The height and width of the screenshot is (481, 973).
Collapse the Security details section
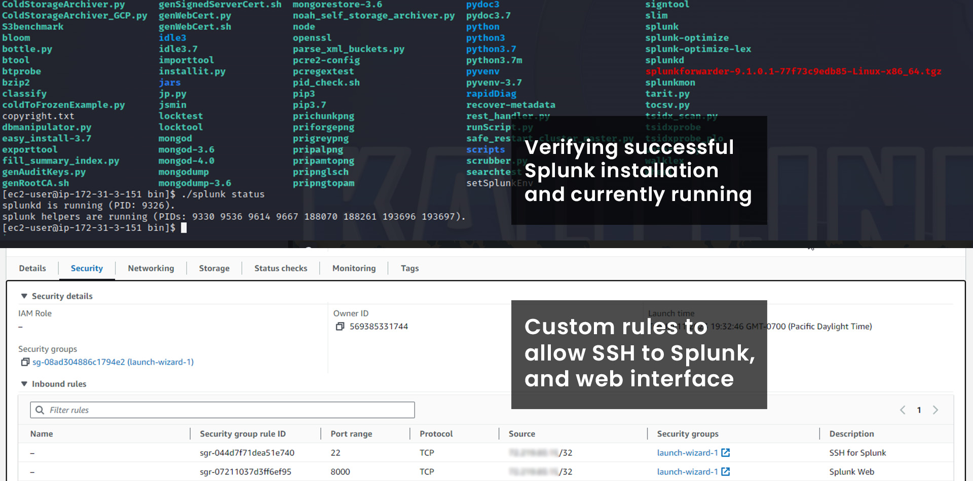pos(24,296)
